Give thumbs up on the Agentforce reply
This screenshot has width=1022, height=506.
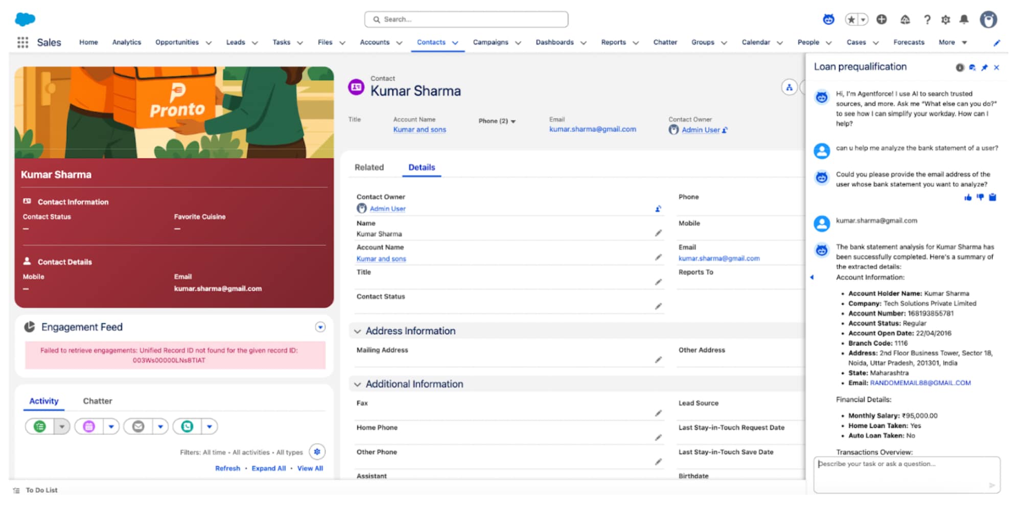point(968,197)
